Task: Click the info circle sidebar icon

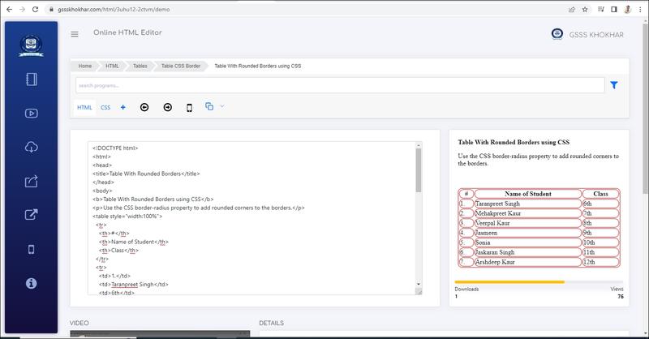Action: 32,283
